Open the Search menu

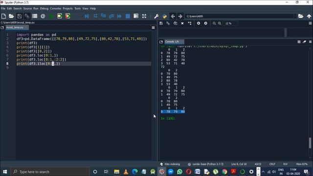[x=18, y=8]
